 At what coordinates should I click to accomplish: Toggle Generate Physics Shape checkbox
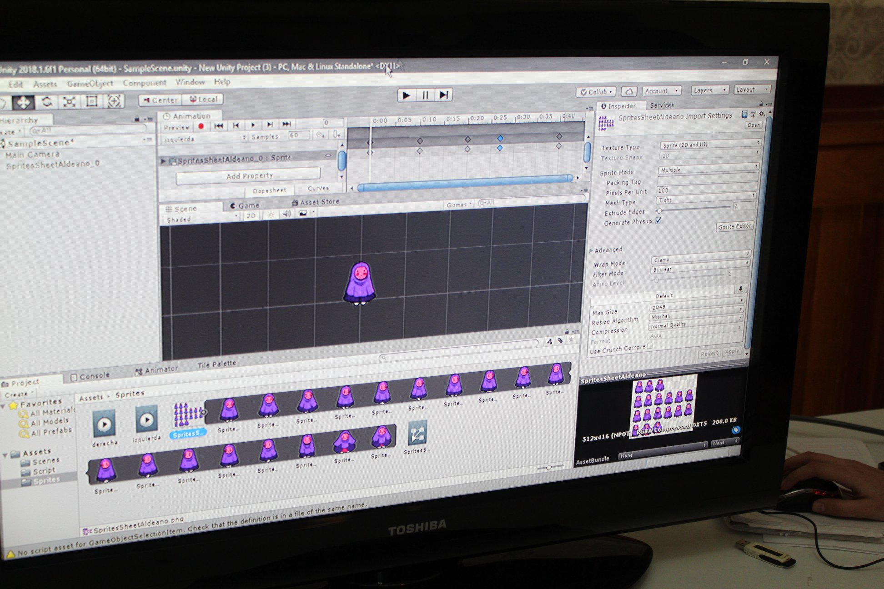pos(658,220)
